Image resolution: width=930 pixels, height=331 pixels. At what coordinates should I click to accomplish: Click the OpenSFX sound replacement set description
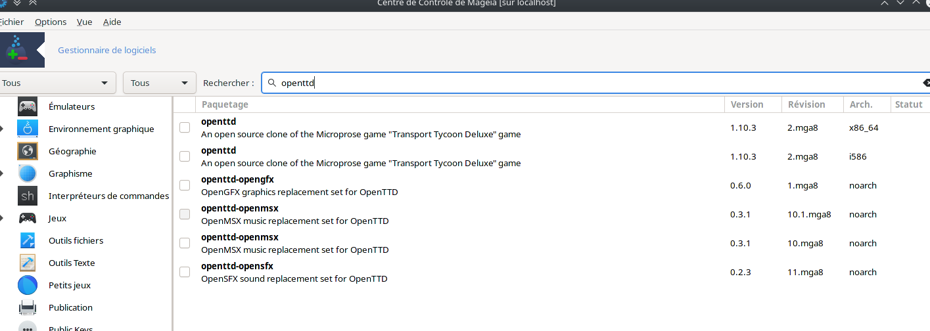click(x=294, y=279)
